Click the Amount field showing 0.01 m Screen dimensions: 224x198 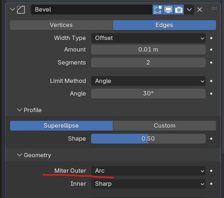(148, 50)
